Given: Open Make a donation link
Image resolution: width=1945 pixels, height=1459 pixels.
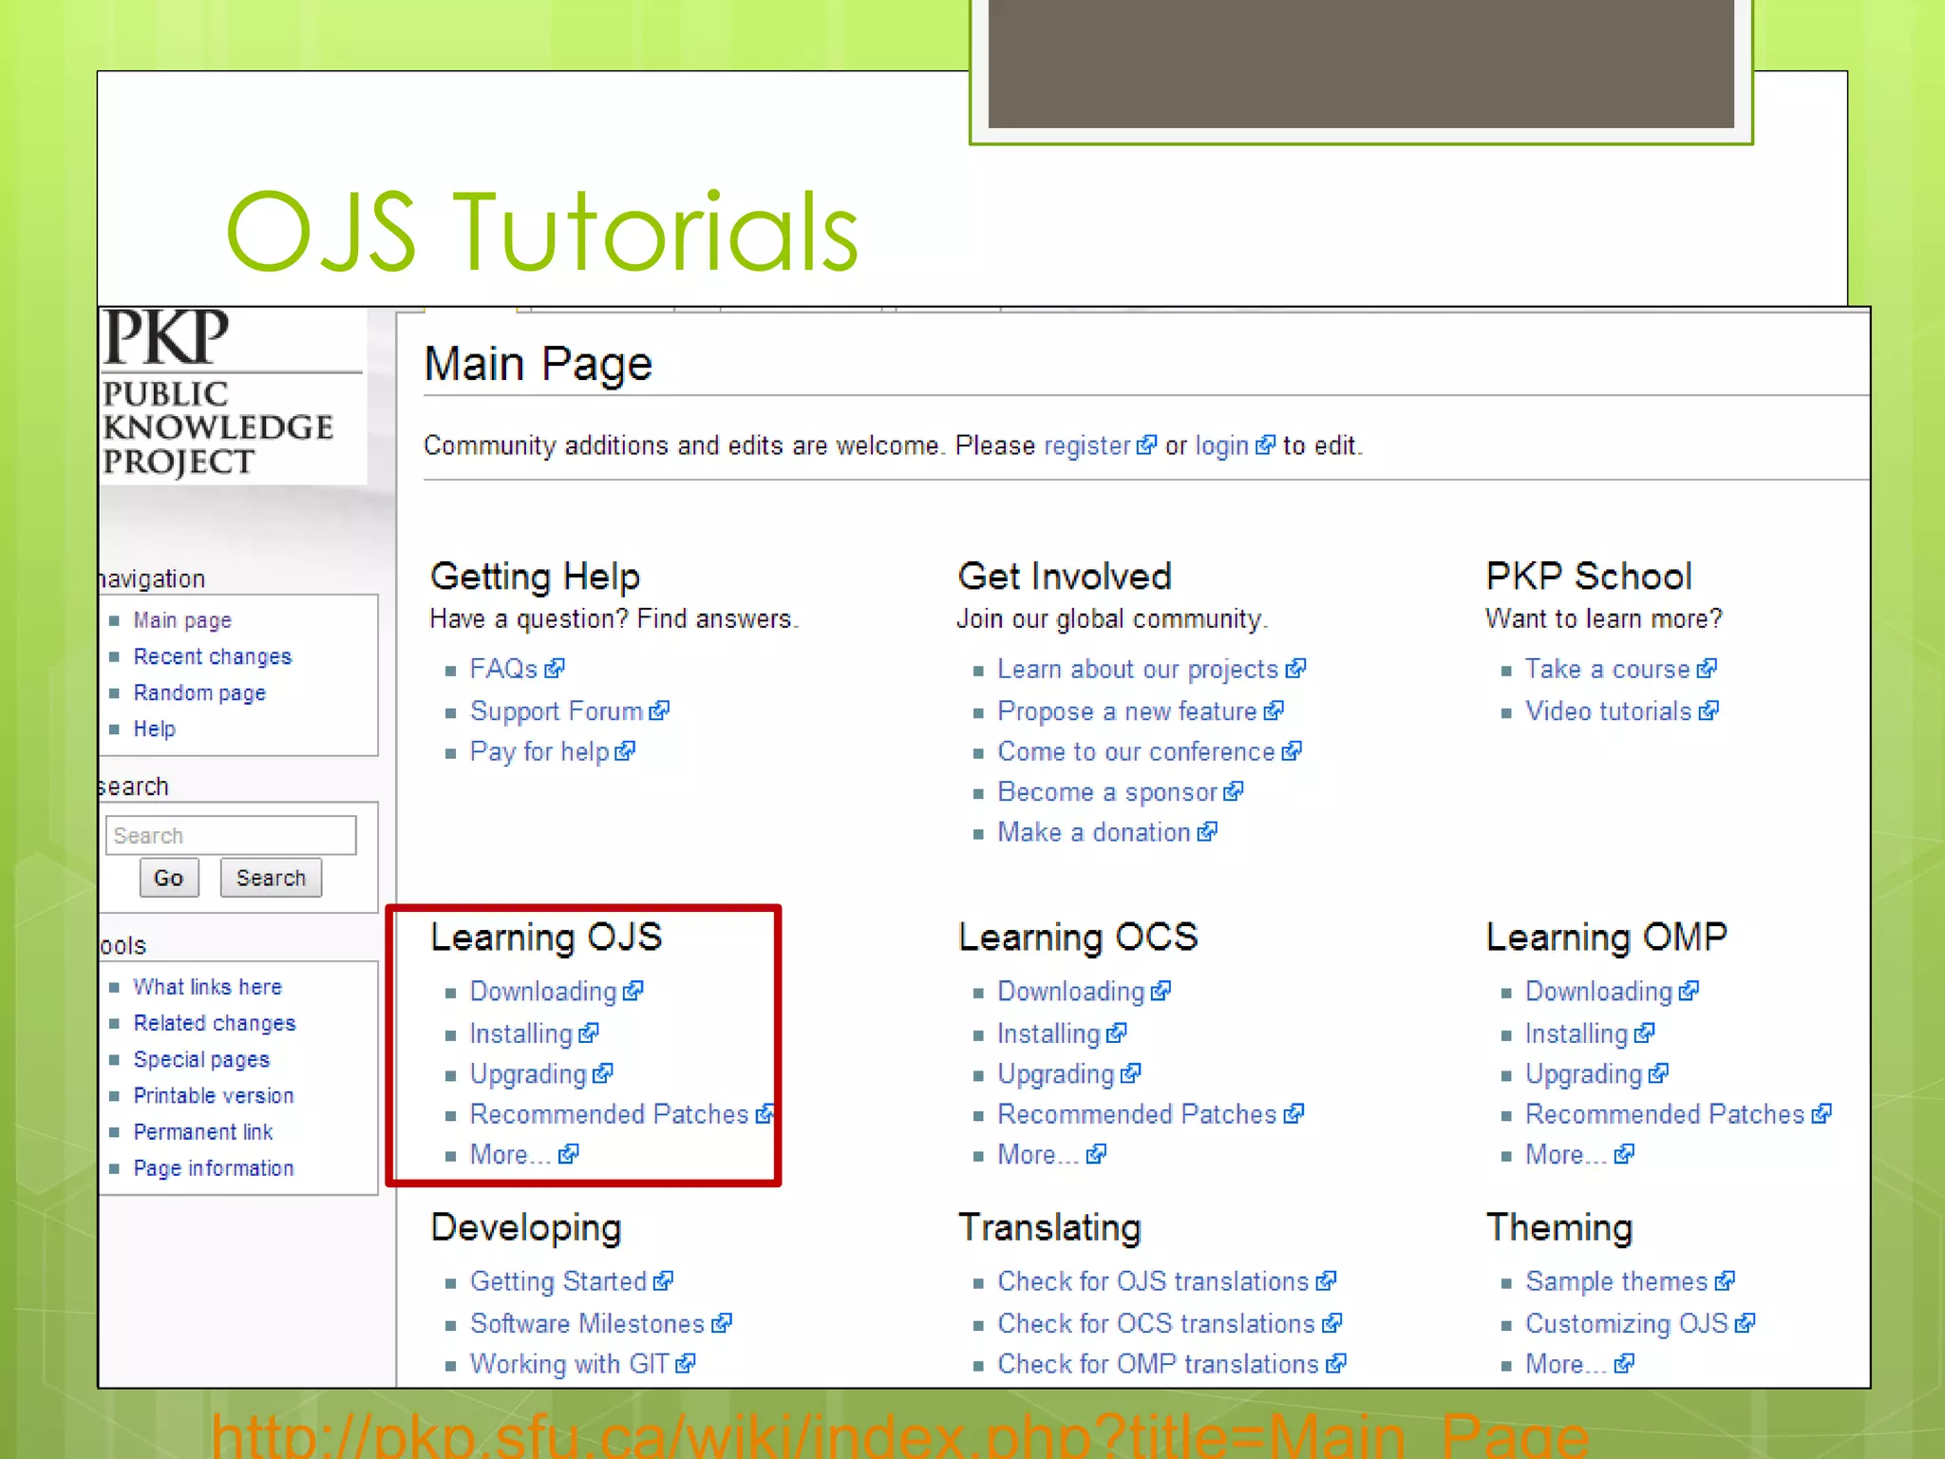Looking at the screenshot, I should (1094, 832).
